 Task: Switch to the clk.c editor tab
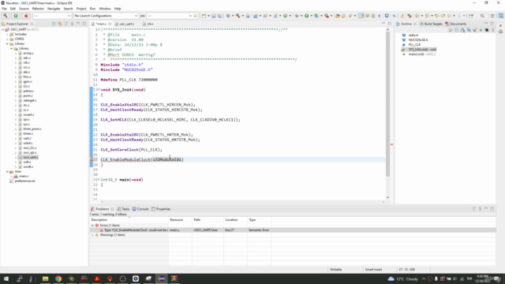[148, 24]
